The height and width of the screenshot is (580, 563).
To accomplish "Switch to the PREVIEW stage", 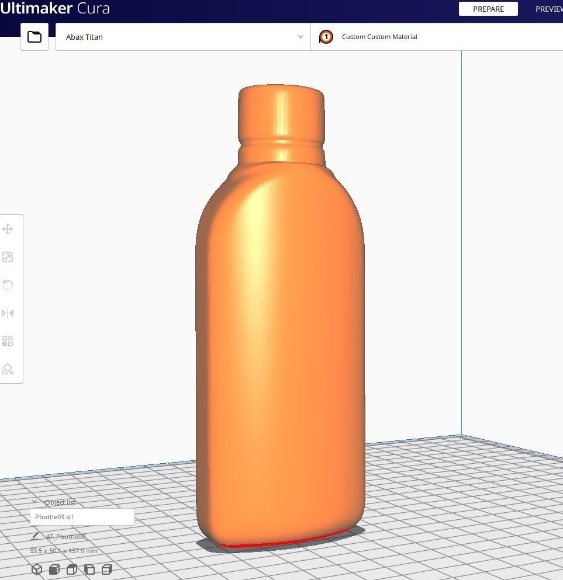I will (x=549, y=9).
